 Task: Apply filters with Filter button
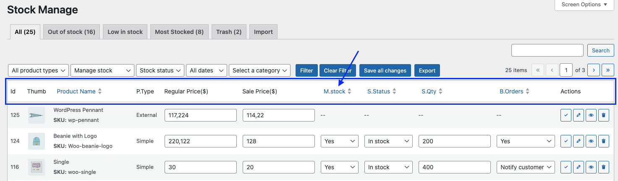[306, 70]
